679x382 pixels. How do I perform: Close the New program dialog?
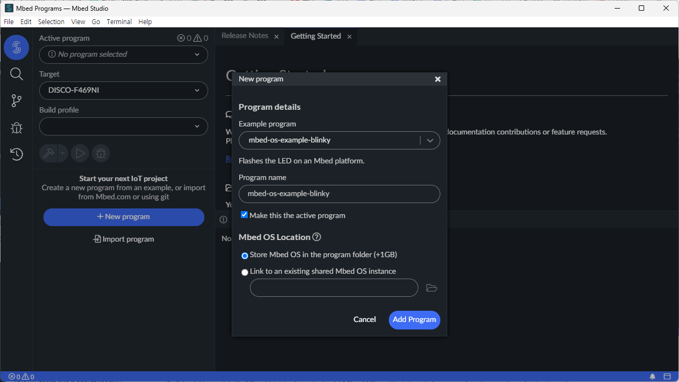click(438, 79)
